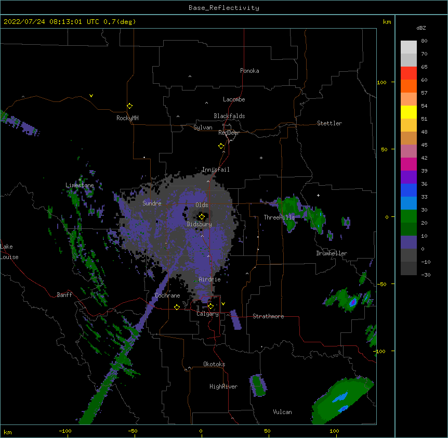The height and width of the screenshot is (438, 448).
Task: Click the yellow V marker east of Calgary
Action: point(223,304)
